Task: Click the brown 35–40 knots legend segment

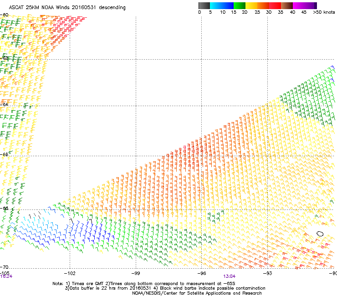Action: click(287, 5)
